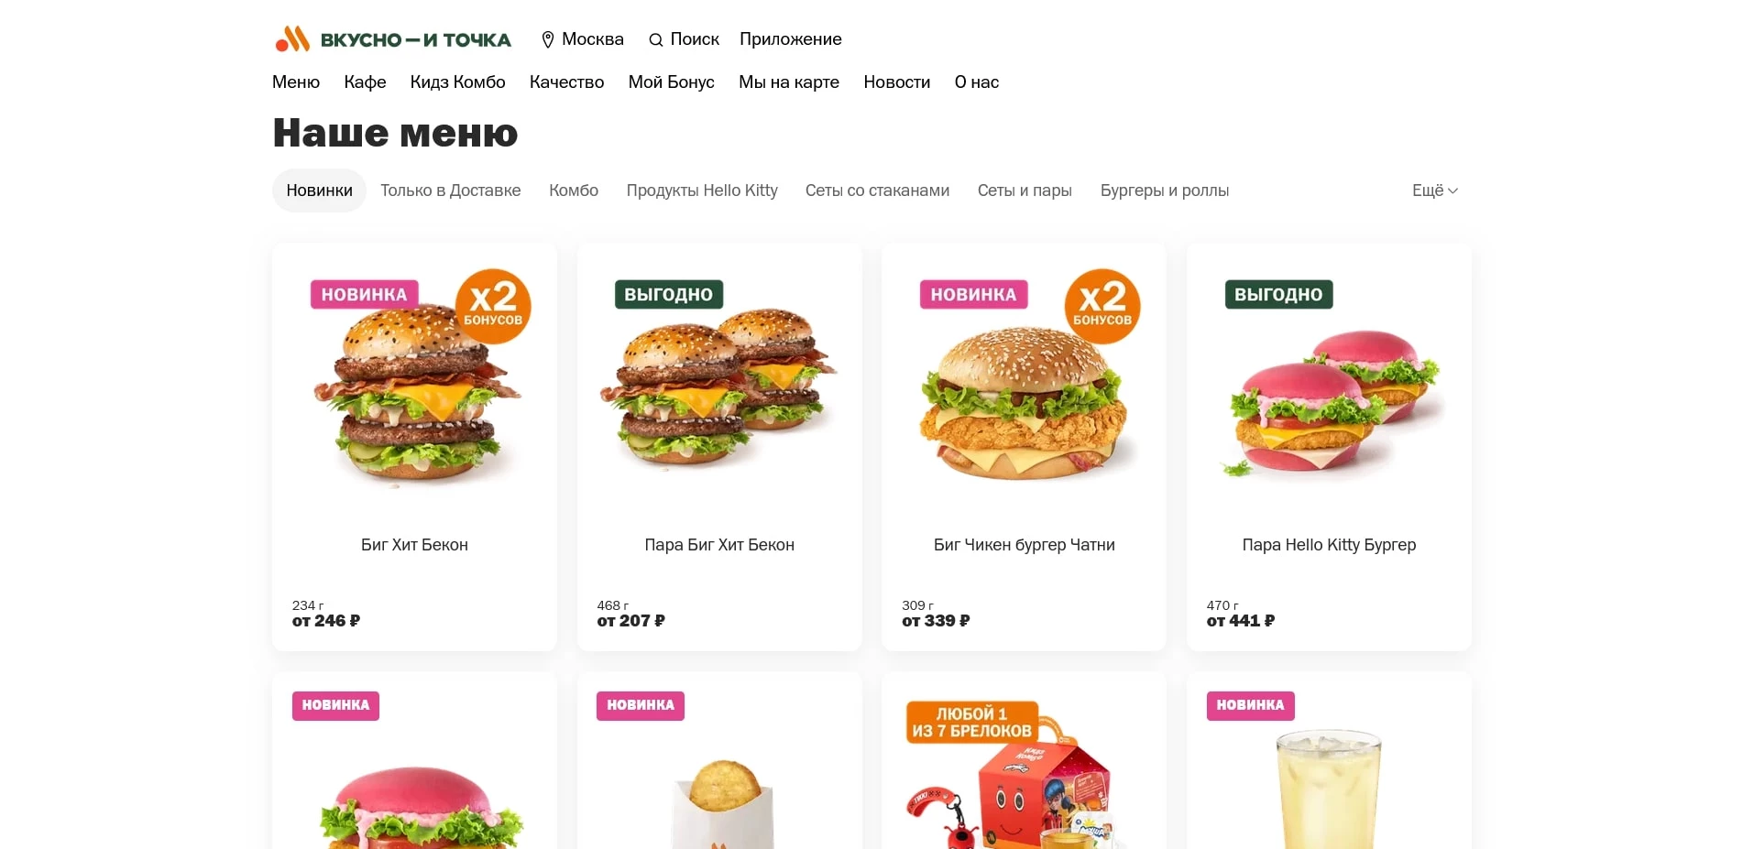
Task: Open Мой Бонус in the navigation menu
Action: 672,82
